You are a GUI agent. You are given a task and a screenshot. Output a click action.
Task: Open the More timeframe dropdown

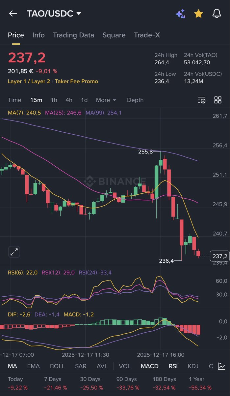(106, 100)
